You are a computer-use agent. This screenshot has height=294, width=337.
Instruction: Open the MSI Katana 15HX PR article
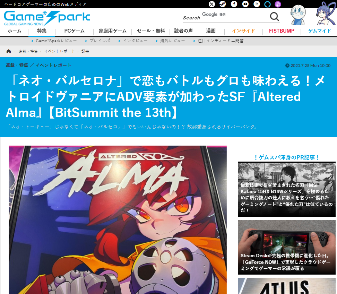click(286, 189)
